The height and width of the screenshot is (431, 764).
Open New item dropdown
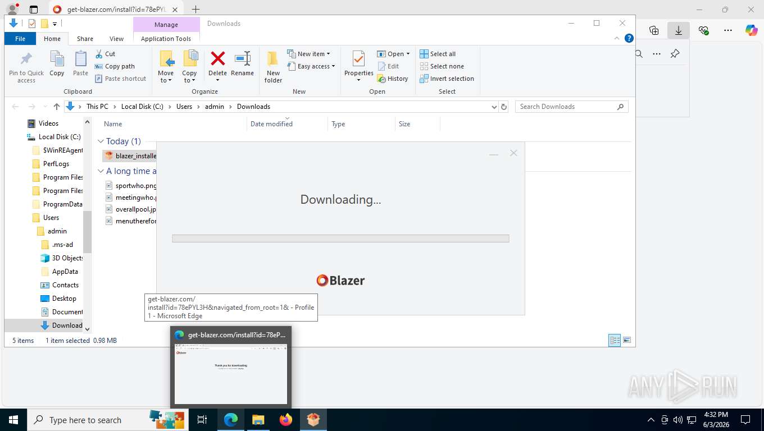pyautogui.click(x=308, y=54)
